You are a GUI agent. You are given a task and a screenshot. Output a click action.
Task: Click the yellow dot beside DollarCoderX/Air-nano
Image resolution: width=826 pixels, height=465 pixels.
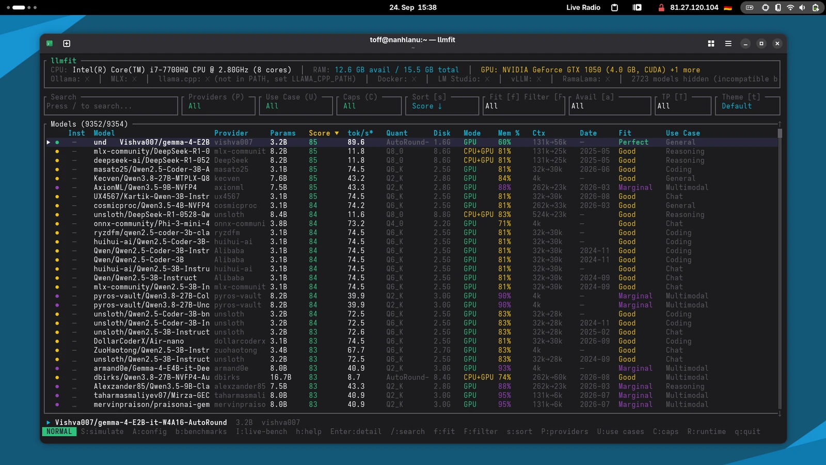(x=57, y=341)
